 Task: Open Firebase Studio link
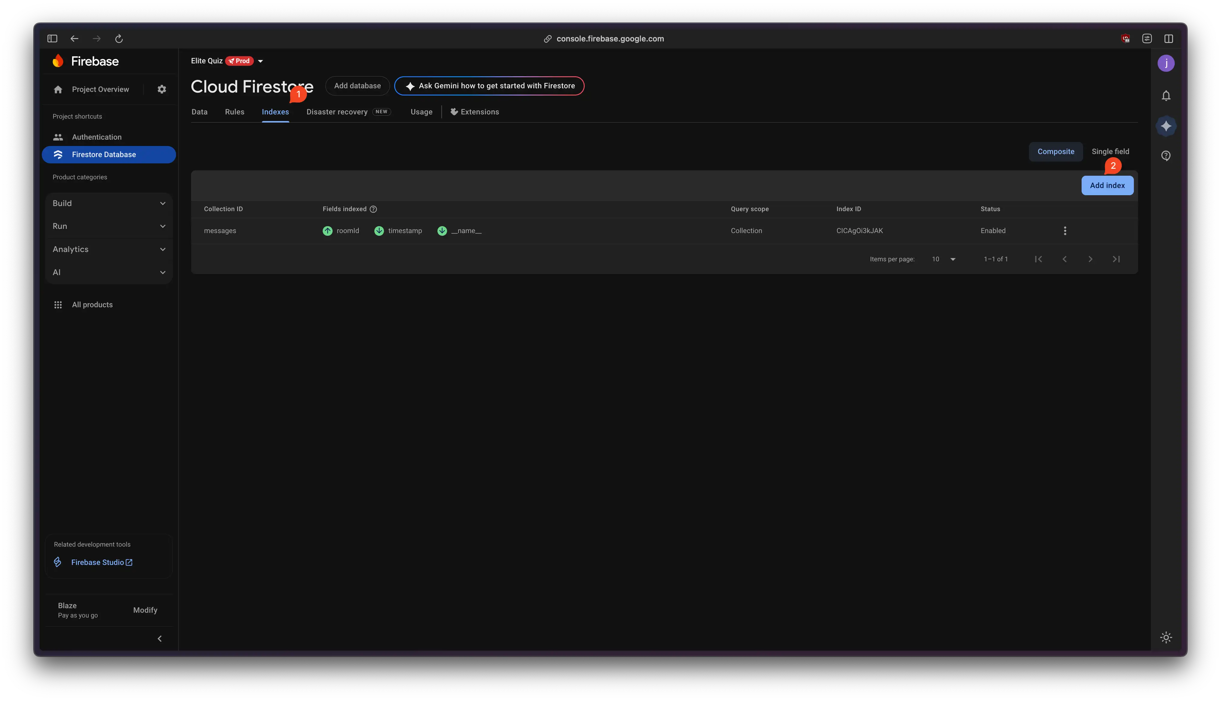point(102,562)
